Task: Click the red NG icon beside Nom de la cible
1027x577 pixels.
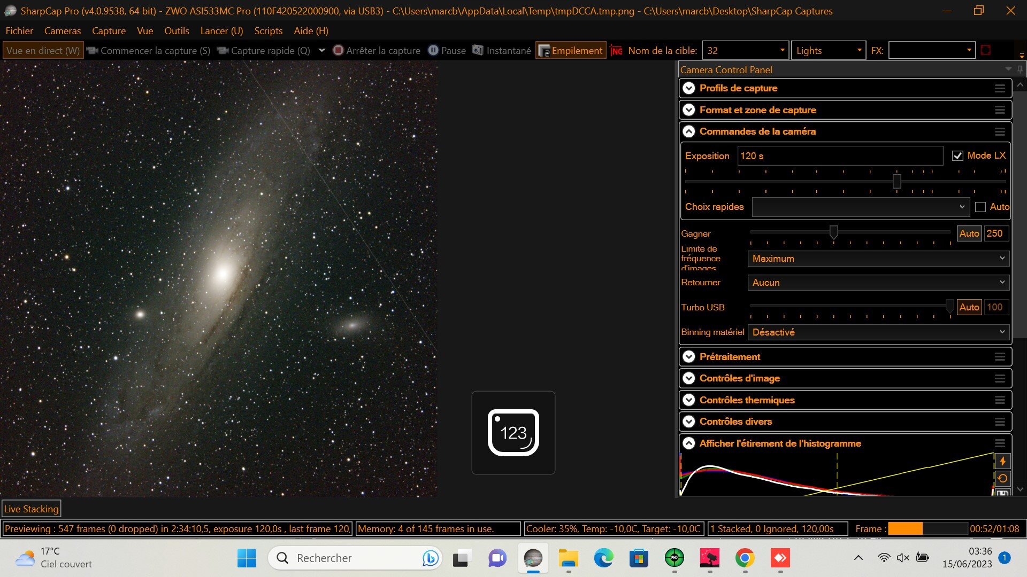Action: 616,51
